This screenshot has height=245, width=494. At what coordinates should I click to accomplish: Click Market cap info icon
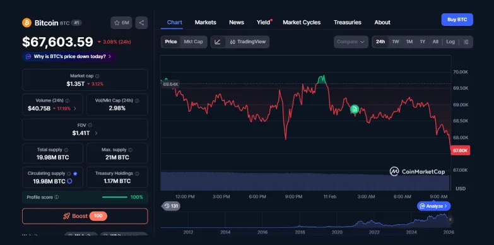tap(97, 76)
